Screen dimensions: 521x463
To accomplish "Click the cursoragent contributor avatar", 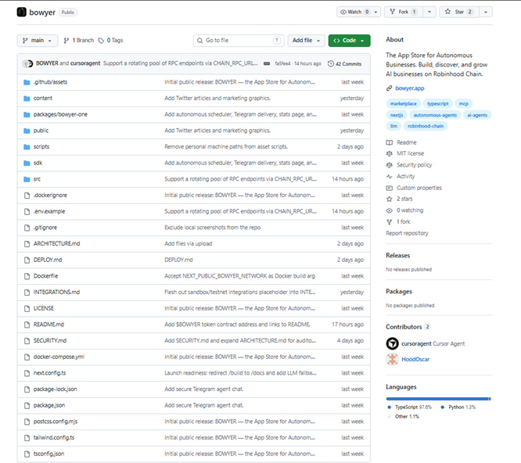I will pyautogui.click(x=393, y=343).
